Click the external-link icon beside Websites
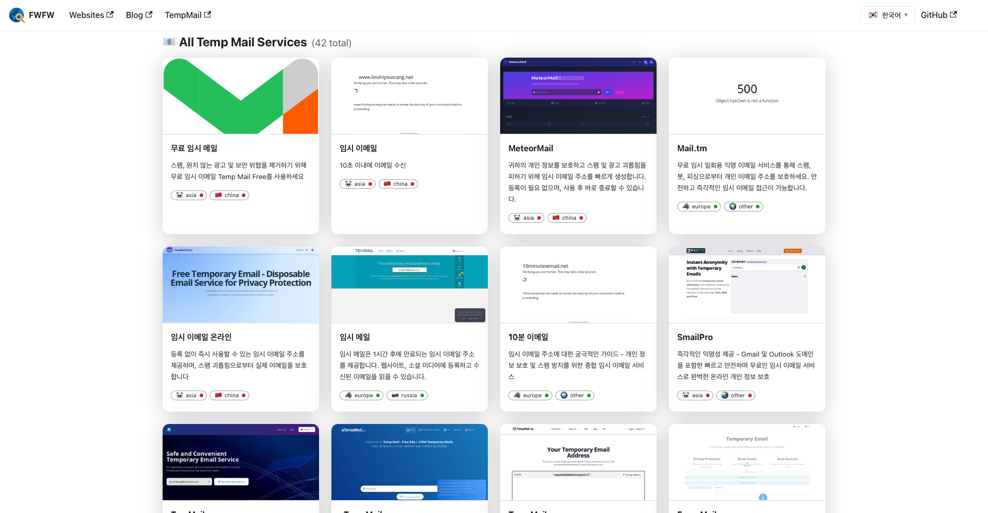This screenshot has width=988, height=513. point(110,14)
